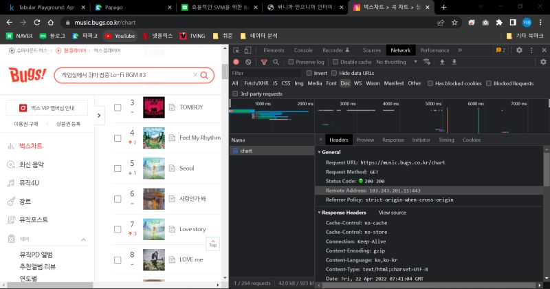
Task: Click the Bugs web page vertical scrollbar
Action: [225, 72]
